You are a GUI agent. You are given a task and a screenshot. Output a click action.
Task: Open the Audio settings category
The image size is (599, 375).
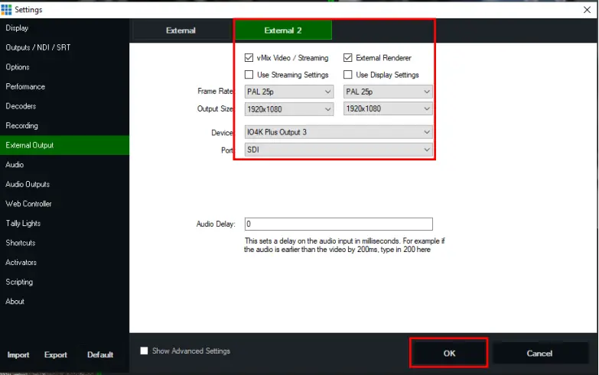[64, 164]
